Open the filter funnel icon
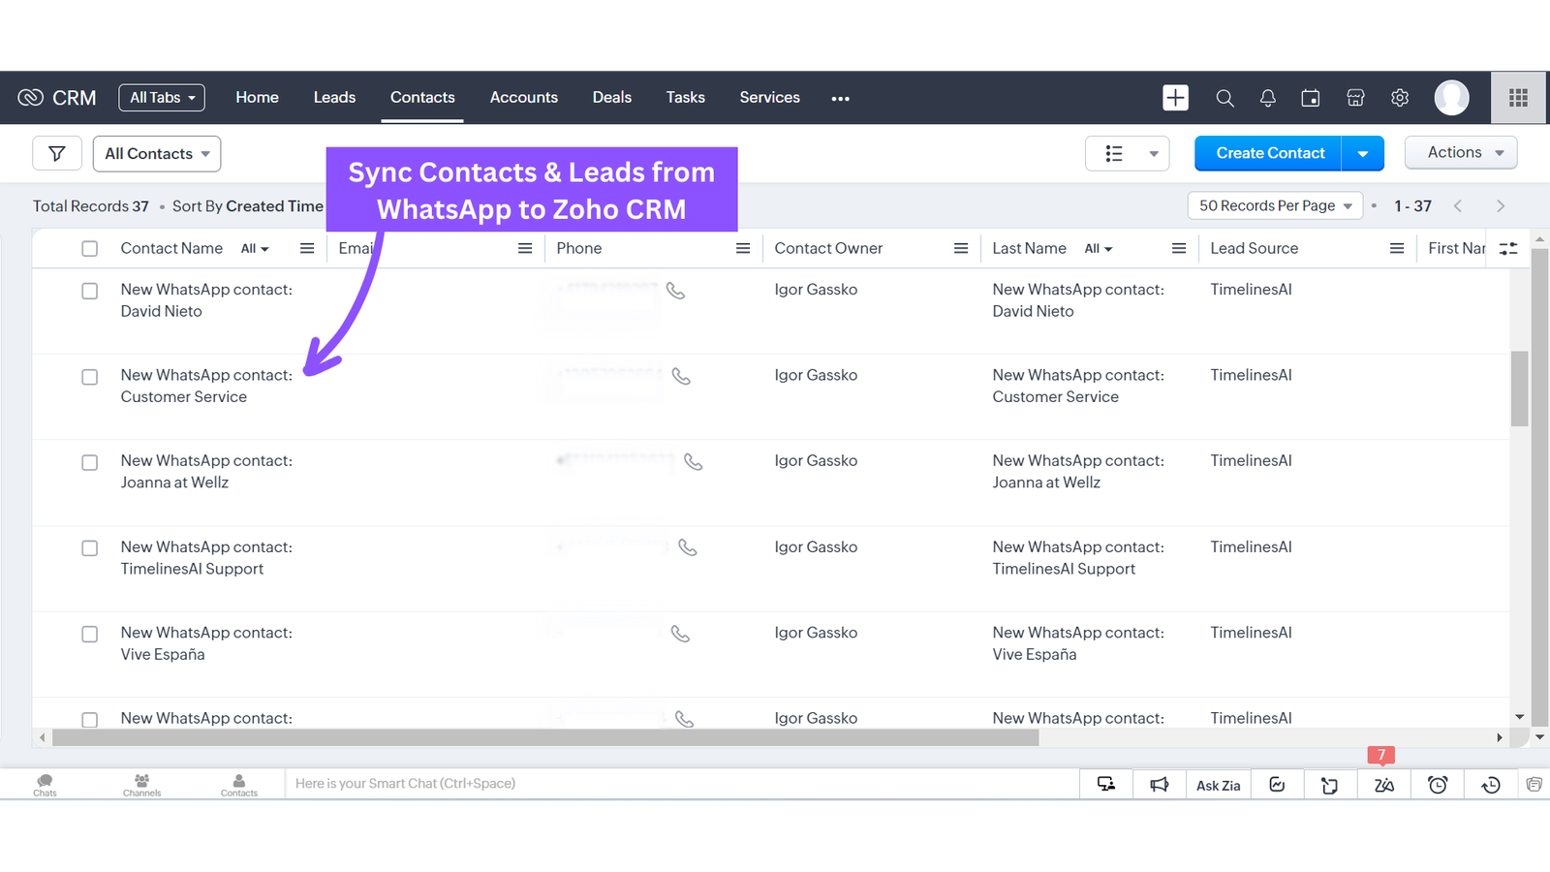 pyautogui.click(x=57, y=152)
